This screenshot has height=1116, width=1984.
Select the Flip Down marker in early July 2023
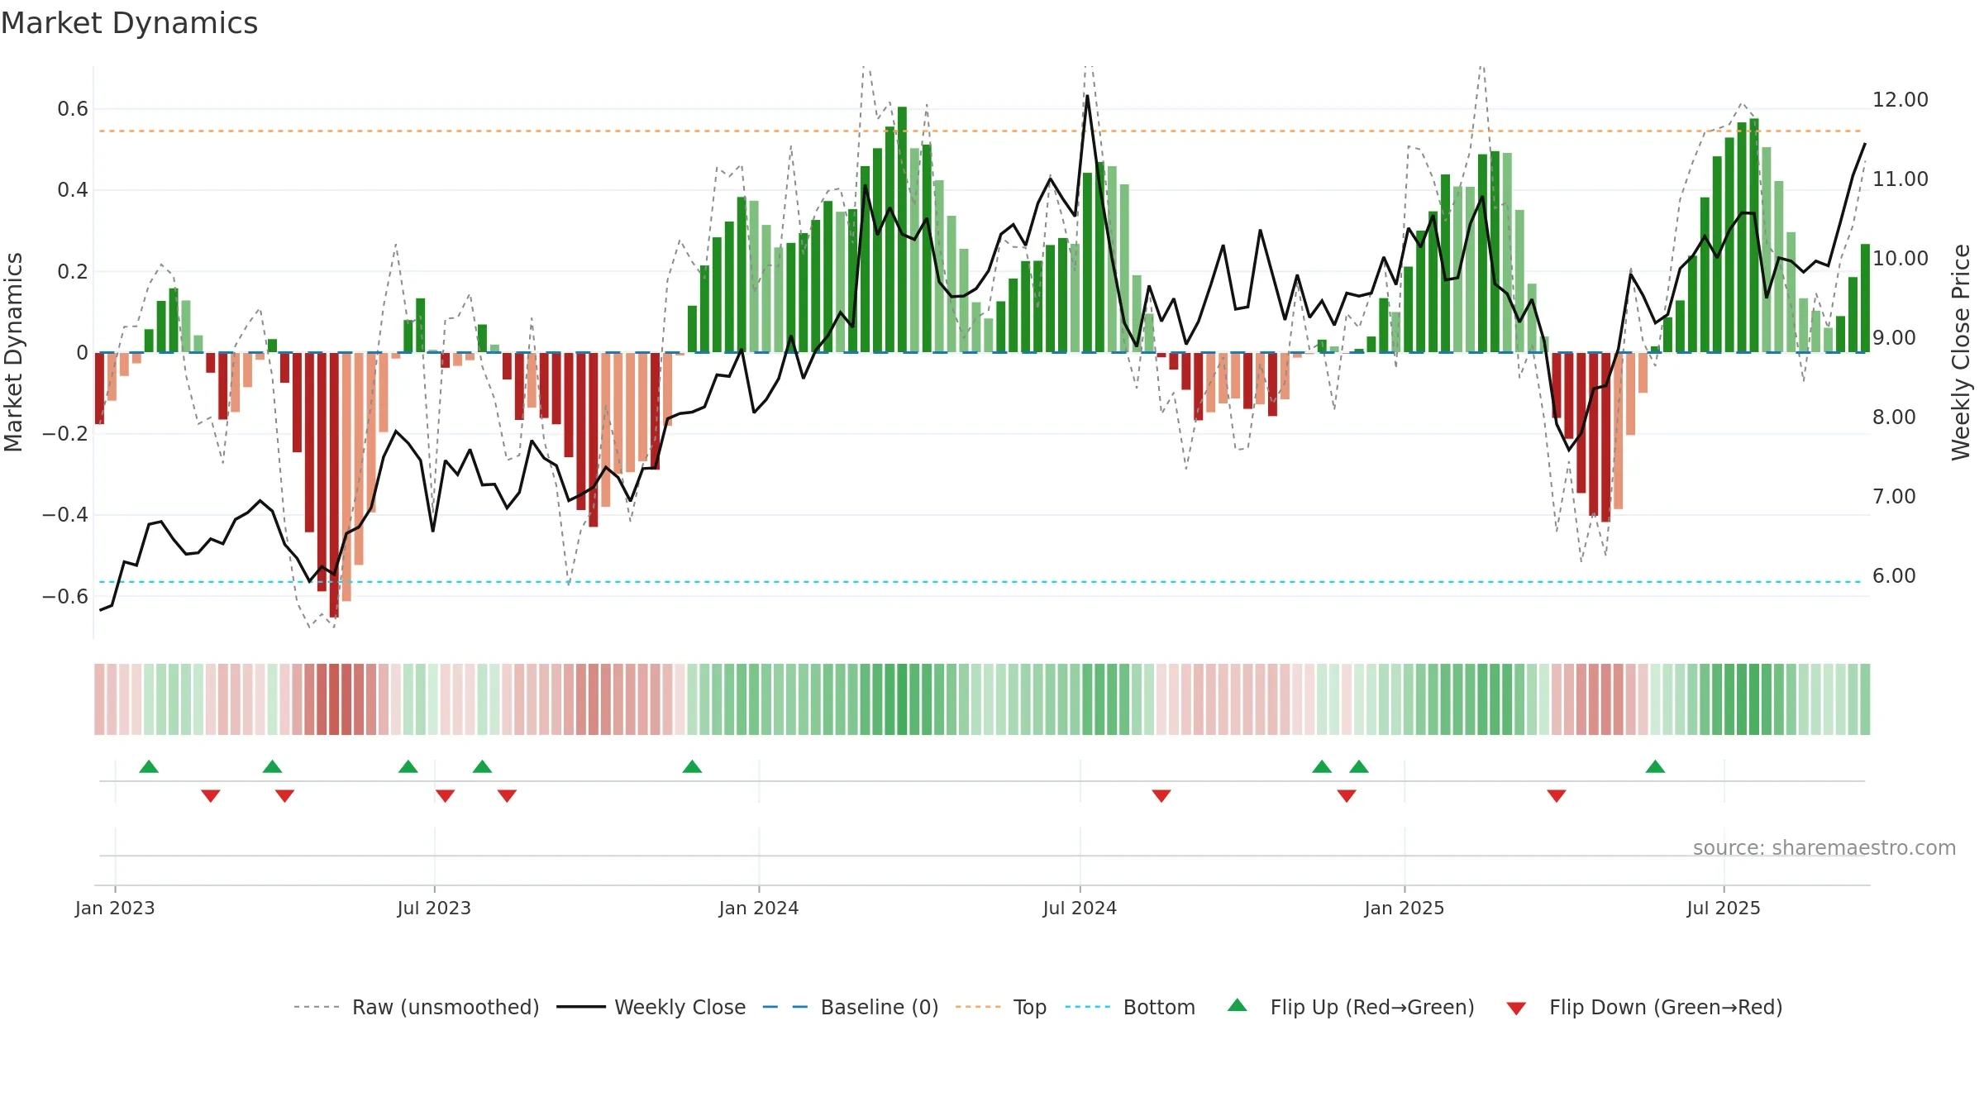446,796
